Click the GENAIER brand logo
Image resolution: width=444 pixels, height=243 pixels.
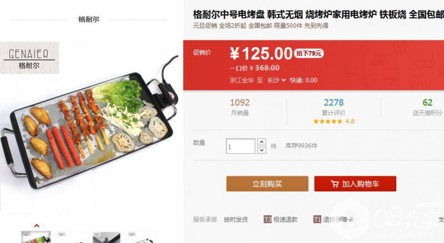pyautogui.click(x=29, y=58)
